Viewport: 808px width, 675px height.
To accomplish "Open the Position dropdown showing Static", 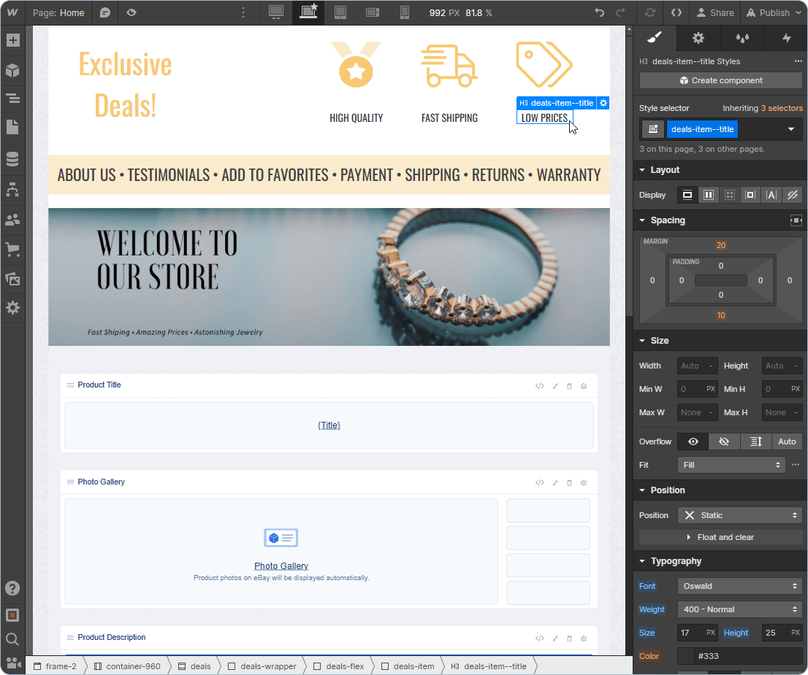I will click(739, 515).
